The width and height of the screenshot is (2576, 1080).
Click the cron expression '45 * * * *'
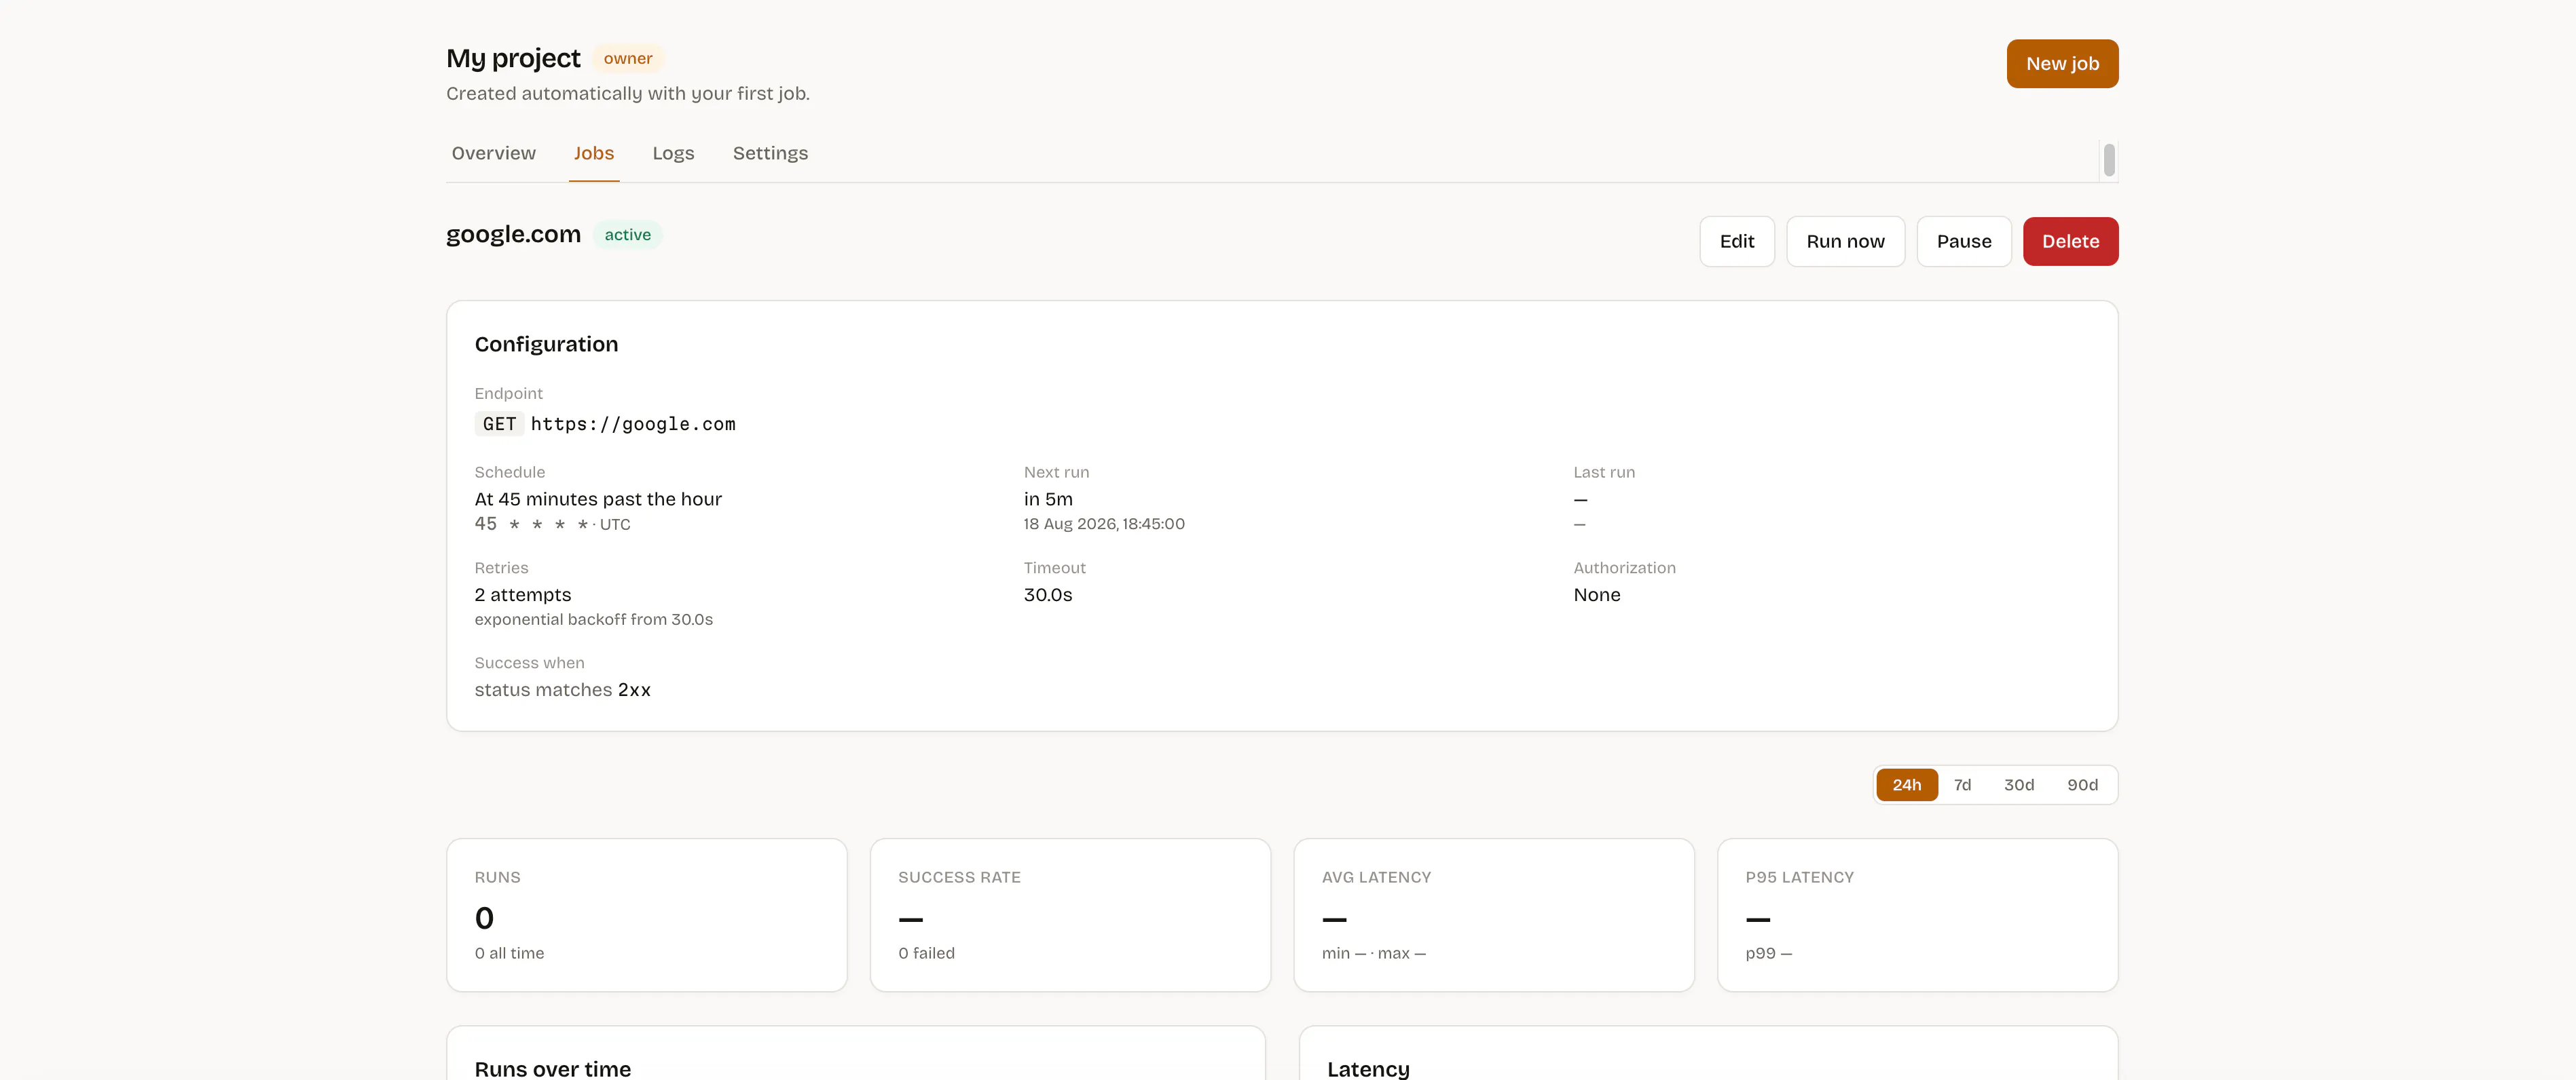pos(531,524)
